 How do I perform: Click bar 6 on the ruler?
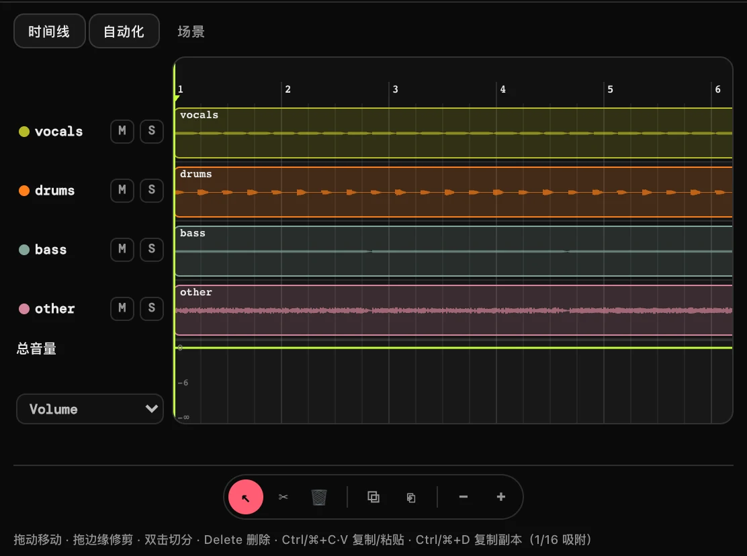(718, 89)
